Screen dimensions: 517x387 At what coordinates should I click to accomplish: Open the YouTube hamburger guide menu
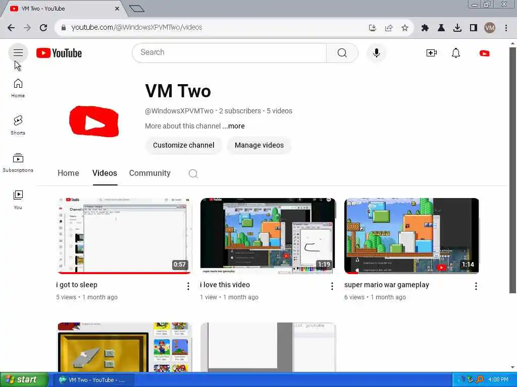(x=18, y=52)
